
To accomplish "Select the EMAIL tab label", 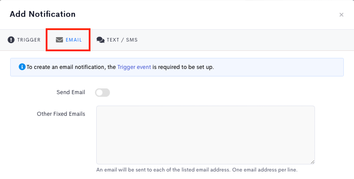I will (74, 40).
